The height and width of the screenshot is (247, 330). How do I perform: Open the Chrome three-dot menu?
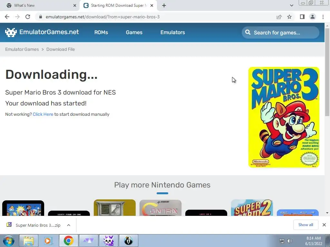[323, 17]
